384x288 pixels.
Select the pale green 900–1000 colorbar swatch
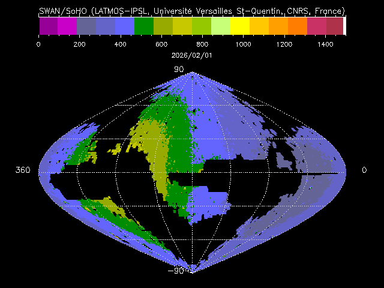tap(221, 26)
